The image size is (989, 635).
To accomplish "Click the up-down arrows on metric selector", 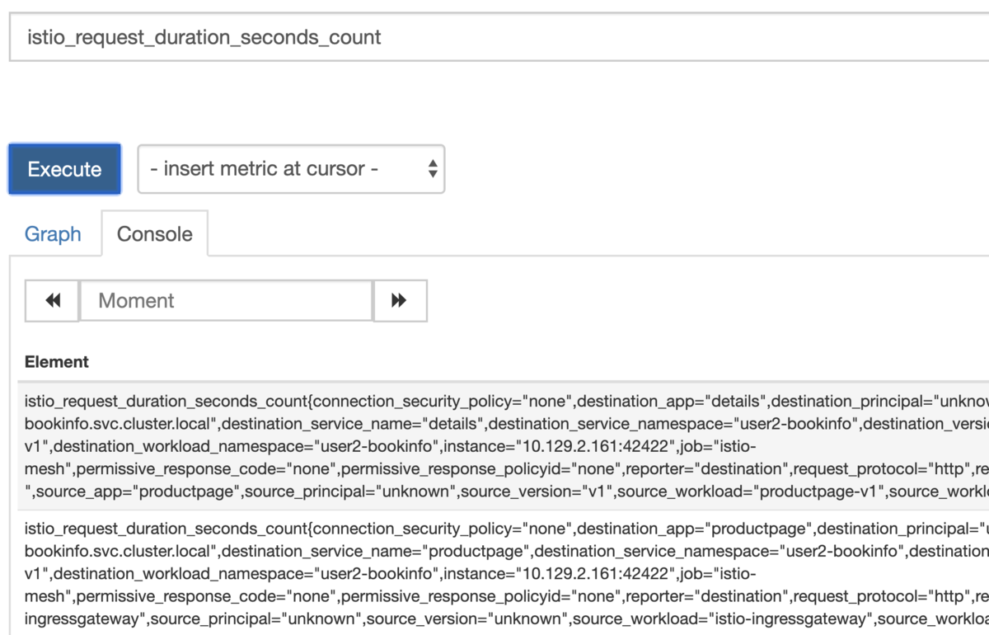I will [432, 169].
